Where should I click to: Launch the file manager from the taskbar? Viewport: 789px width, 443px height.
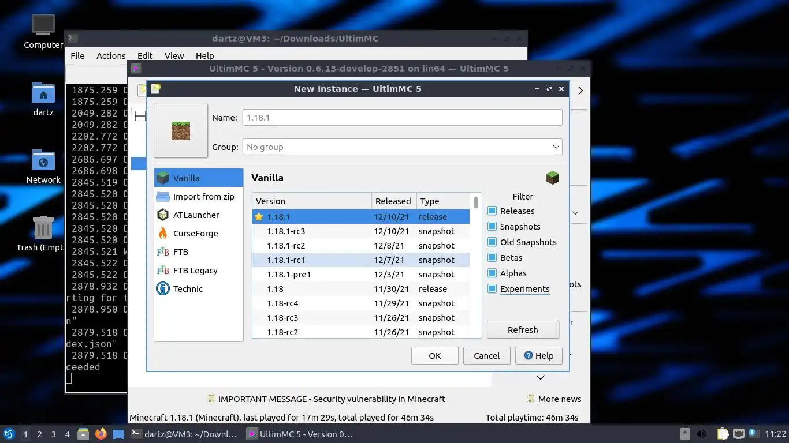83,434
